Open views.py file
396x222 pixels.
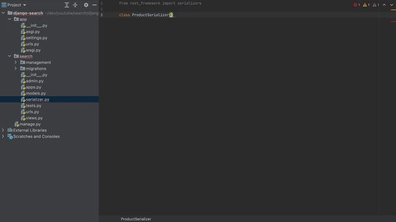34,118
